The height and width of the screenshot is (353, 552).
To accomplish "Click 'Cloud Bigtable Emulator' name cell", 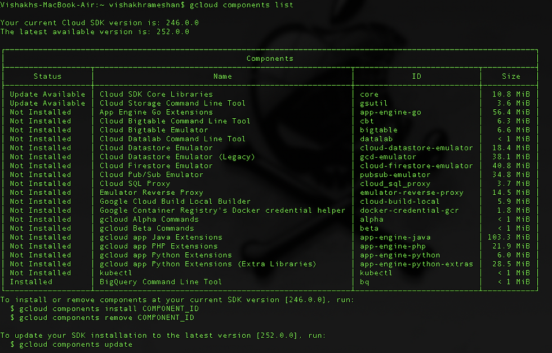I will 154,130.
